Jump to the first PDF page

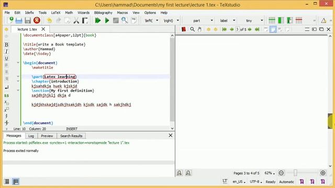point(224,29)
